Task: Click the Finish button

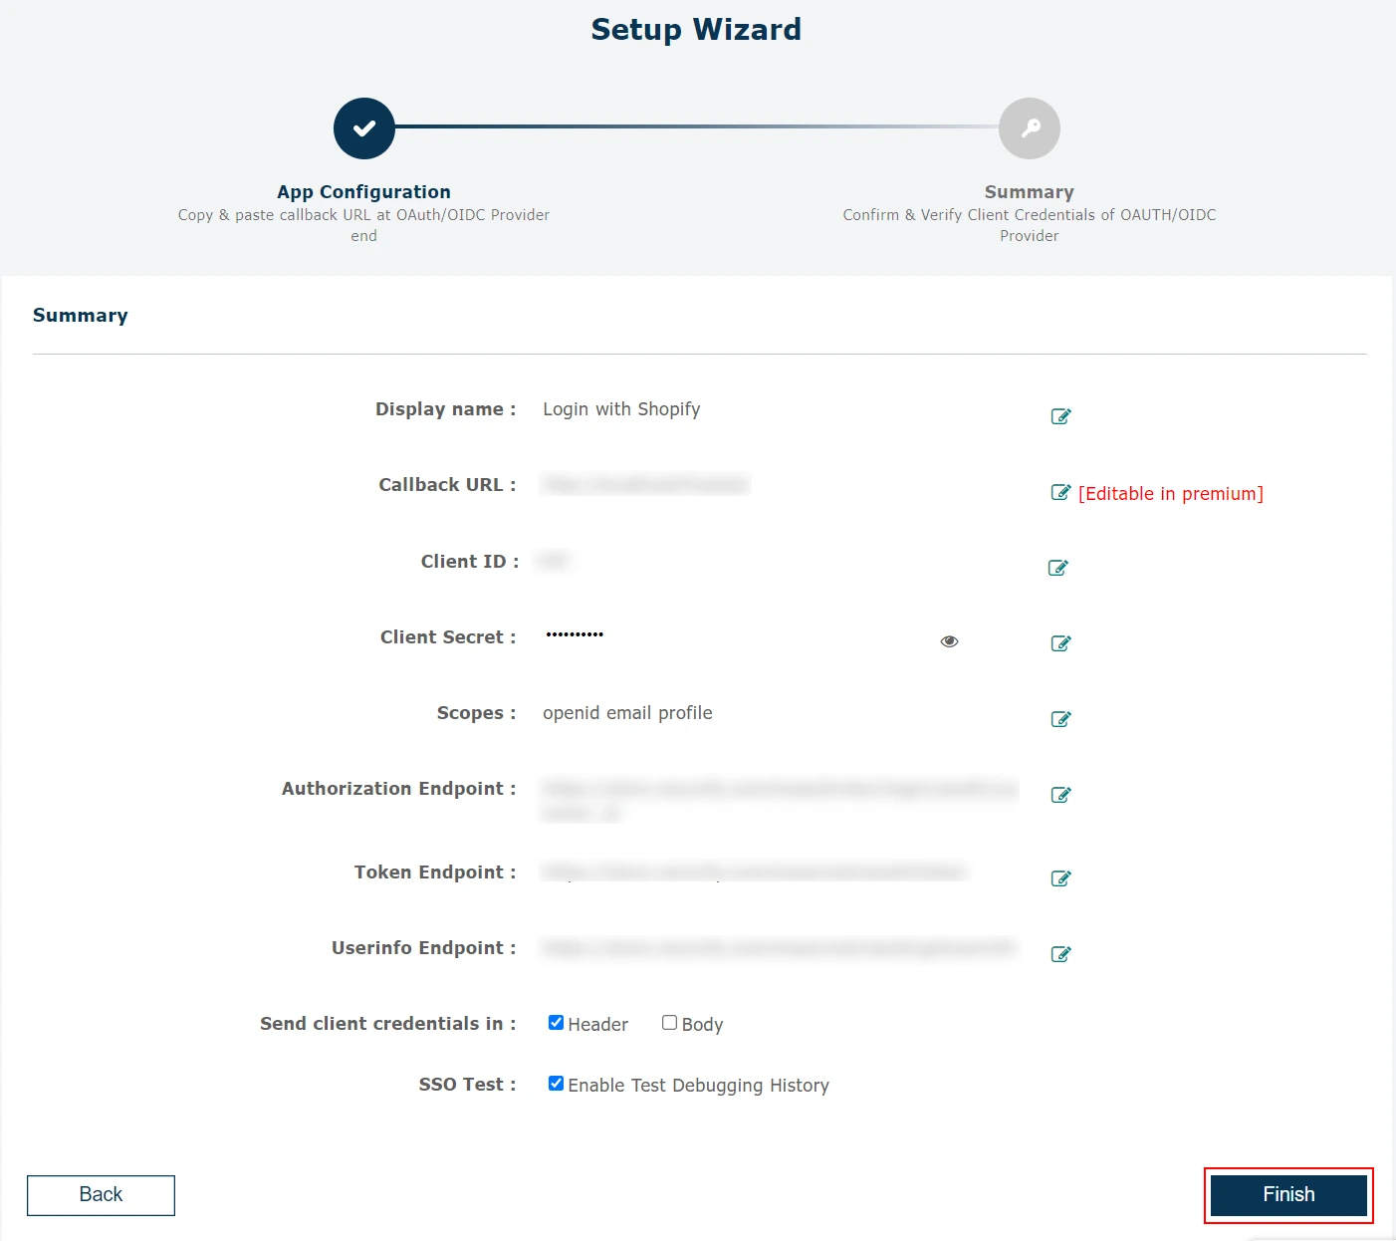Action: pyautogui.click(x=1287, y=1194)
